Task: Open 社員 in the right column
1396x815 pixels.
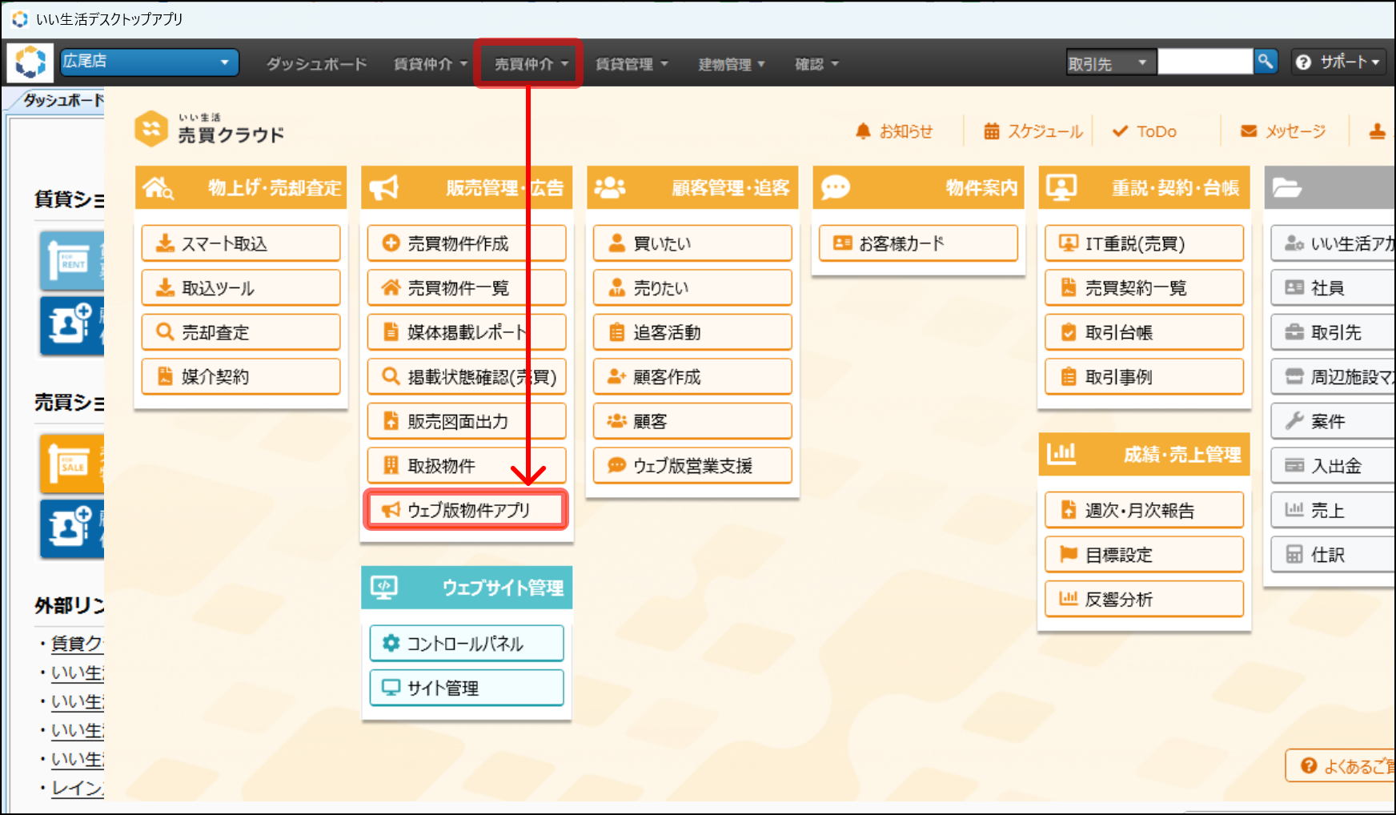Action: pyautogui.click(x=1333, y=287)
